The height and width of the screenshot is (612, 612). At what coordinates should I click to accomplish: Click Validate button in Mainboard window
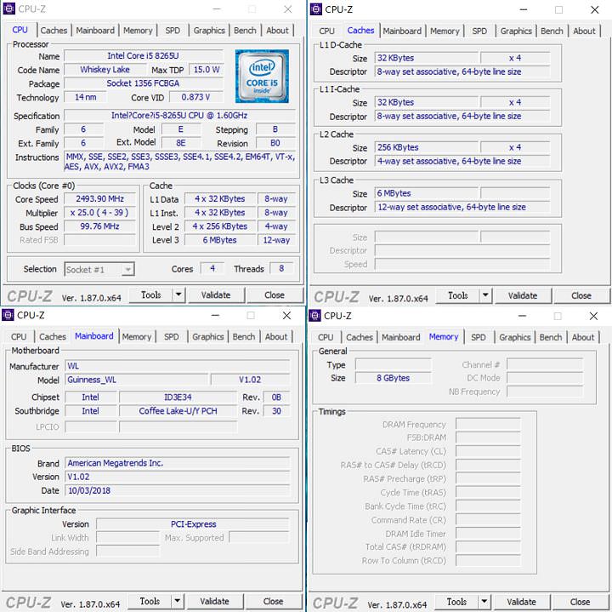coord(214,601)
